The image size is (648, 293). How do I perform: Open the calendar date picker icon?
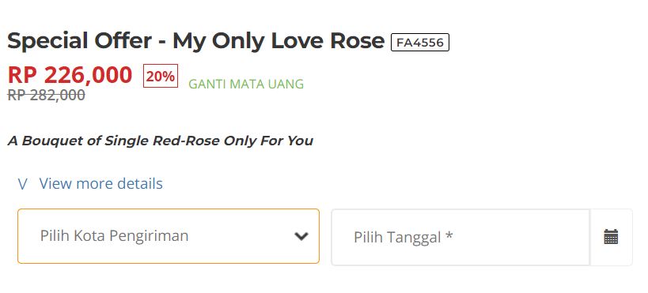pyautogui.click(x=611, y=237)
